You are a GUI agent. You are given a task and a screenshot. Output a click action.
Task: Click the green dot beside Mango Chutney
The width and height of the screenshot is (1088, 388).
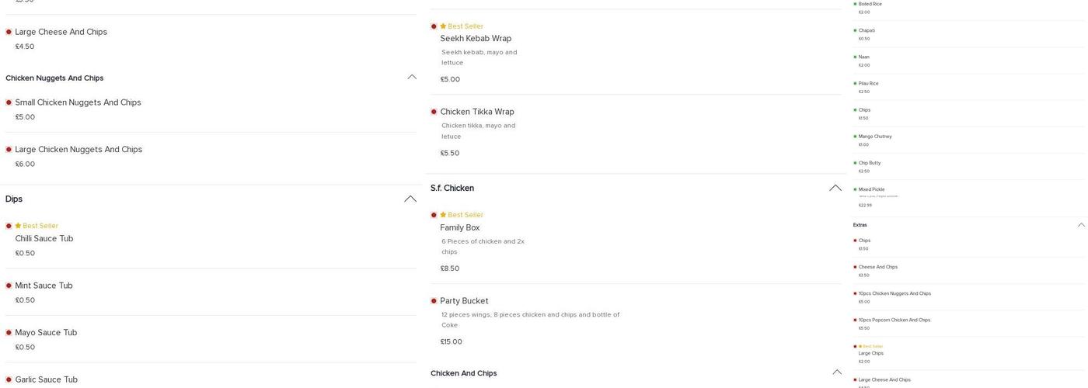[855, 137]
